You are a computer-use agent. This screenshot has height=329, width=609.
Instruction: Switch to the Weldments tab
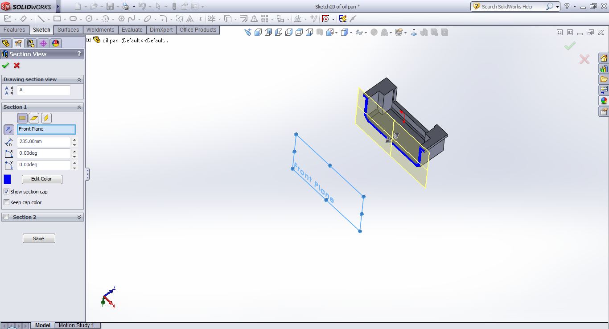[100, 30]
